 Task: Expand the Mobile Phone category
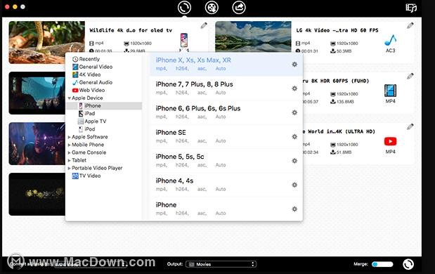(x=69, y=145)
